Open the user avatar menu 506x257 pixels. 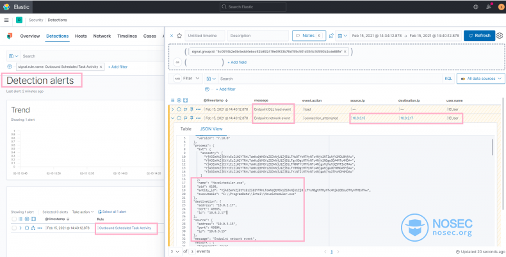(501, 7)
